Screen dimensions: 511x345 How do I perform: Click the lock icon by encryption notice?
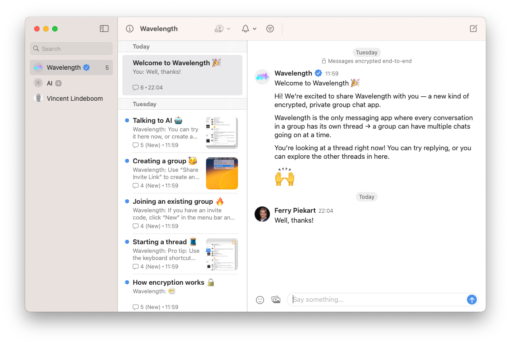pos(323,61)
